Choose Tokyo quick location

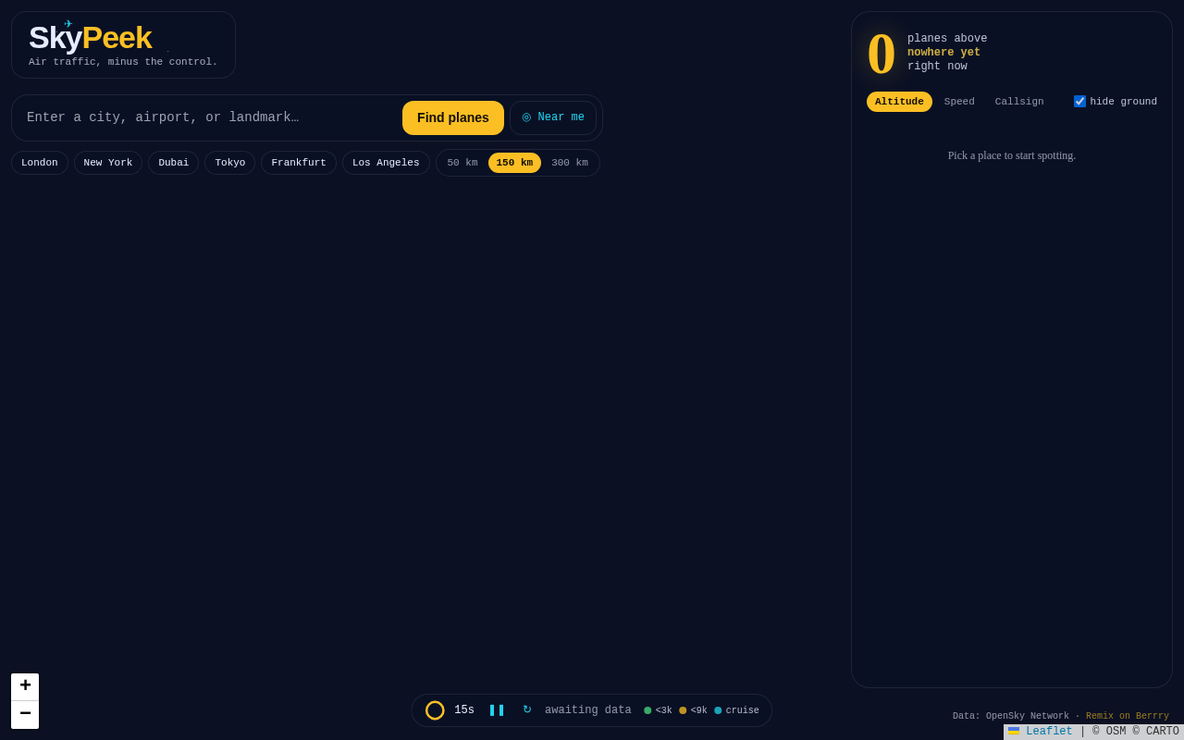click(x=230, y=163)
